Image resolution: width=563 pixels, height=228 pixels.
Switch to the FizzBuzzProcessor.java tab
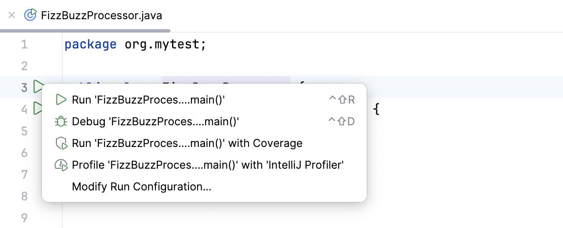point(101,15)
